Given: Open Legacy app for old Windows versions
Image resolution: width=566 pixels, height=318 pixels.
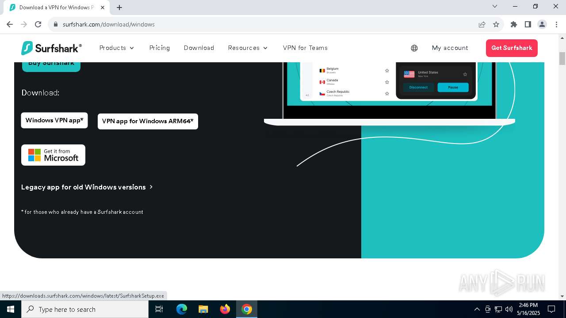Looking at the screenshot, I should tap(87, 187).
